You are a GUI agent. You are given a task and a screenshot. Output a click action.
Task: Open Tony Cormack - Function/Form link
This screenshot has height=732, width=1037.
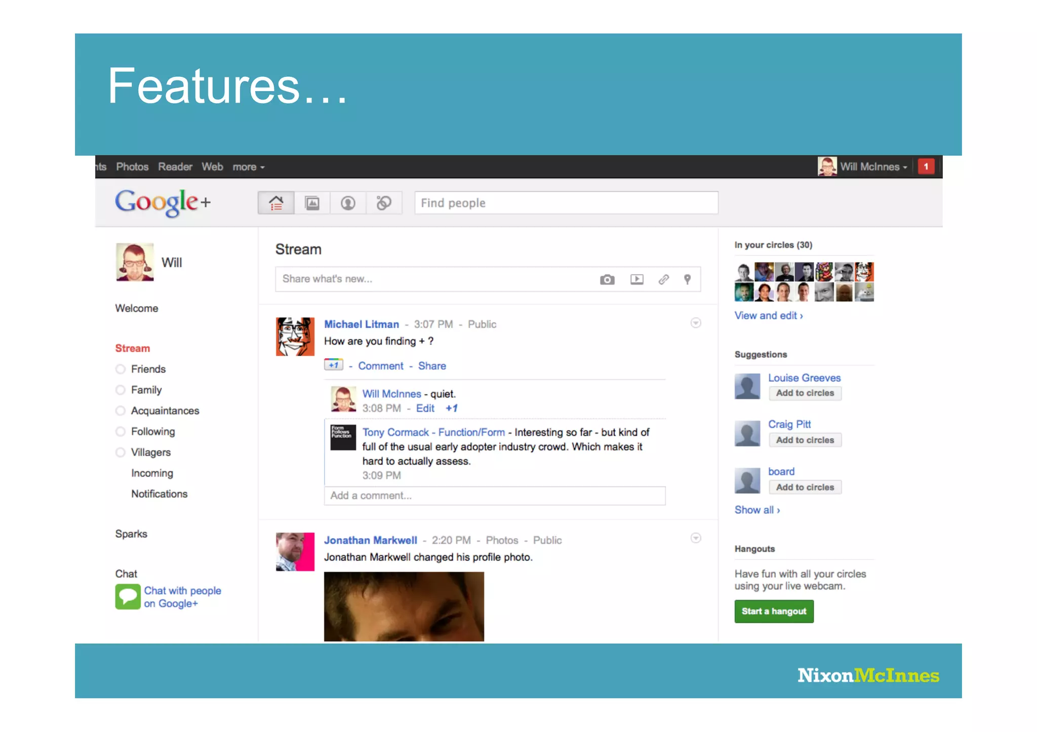433,433
